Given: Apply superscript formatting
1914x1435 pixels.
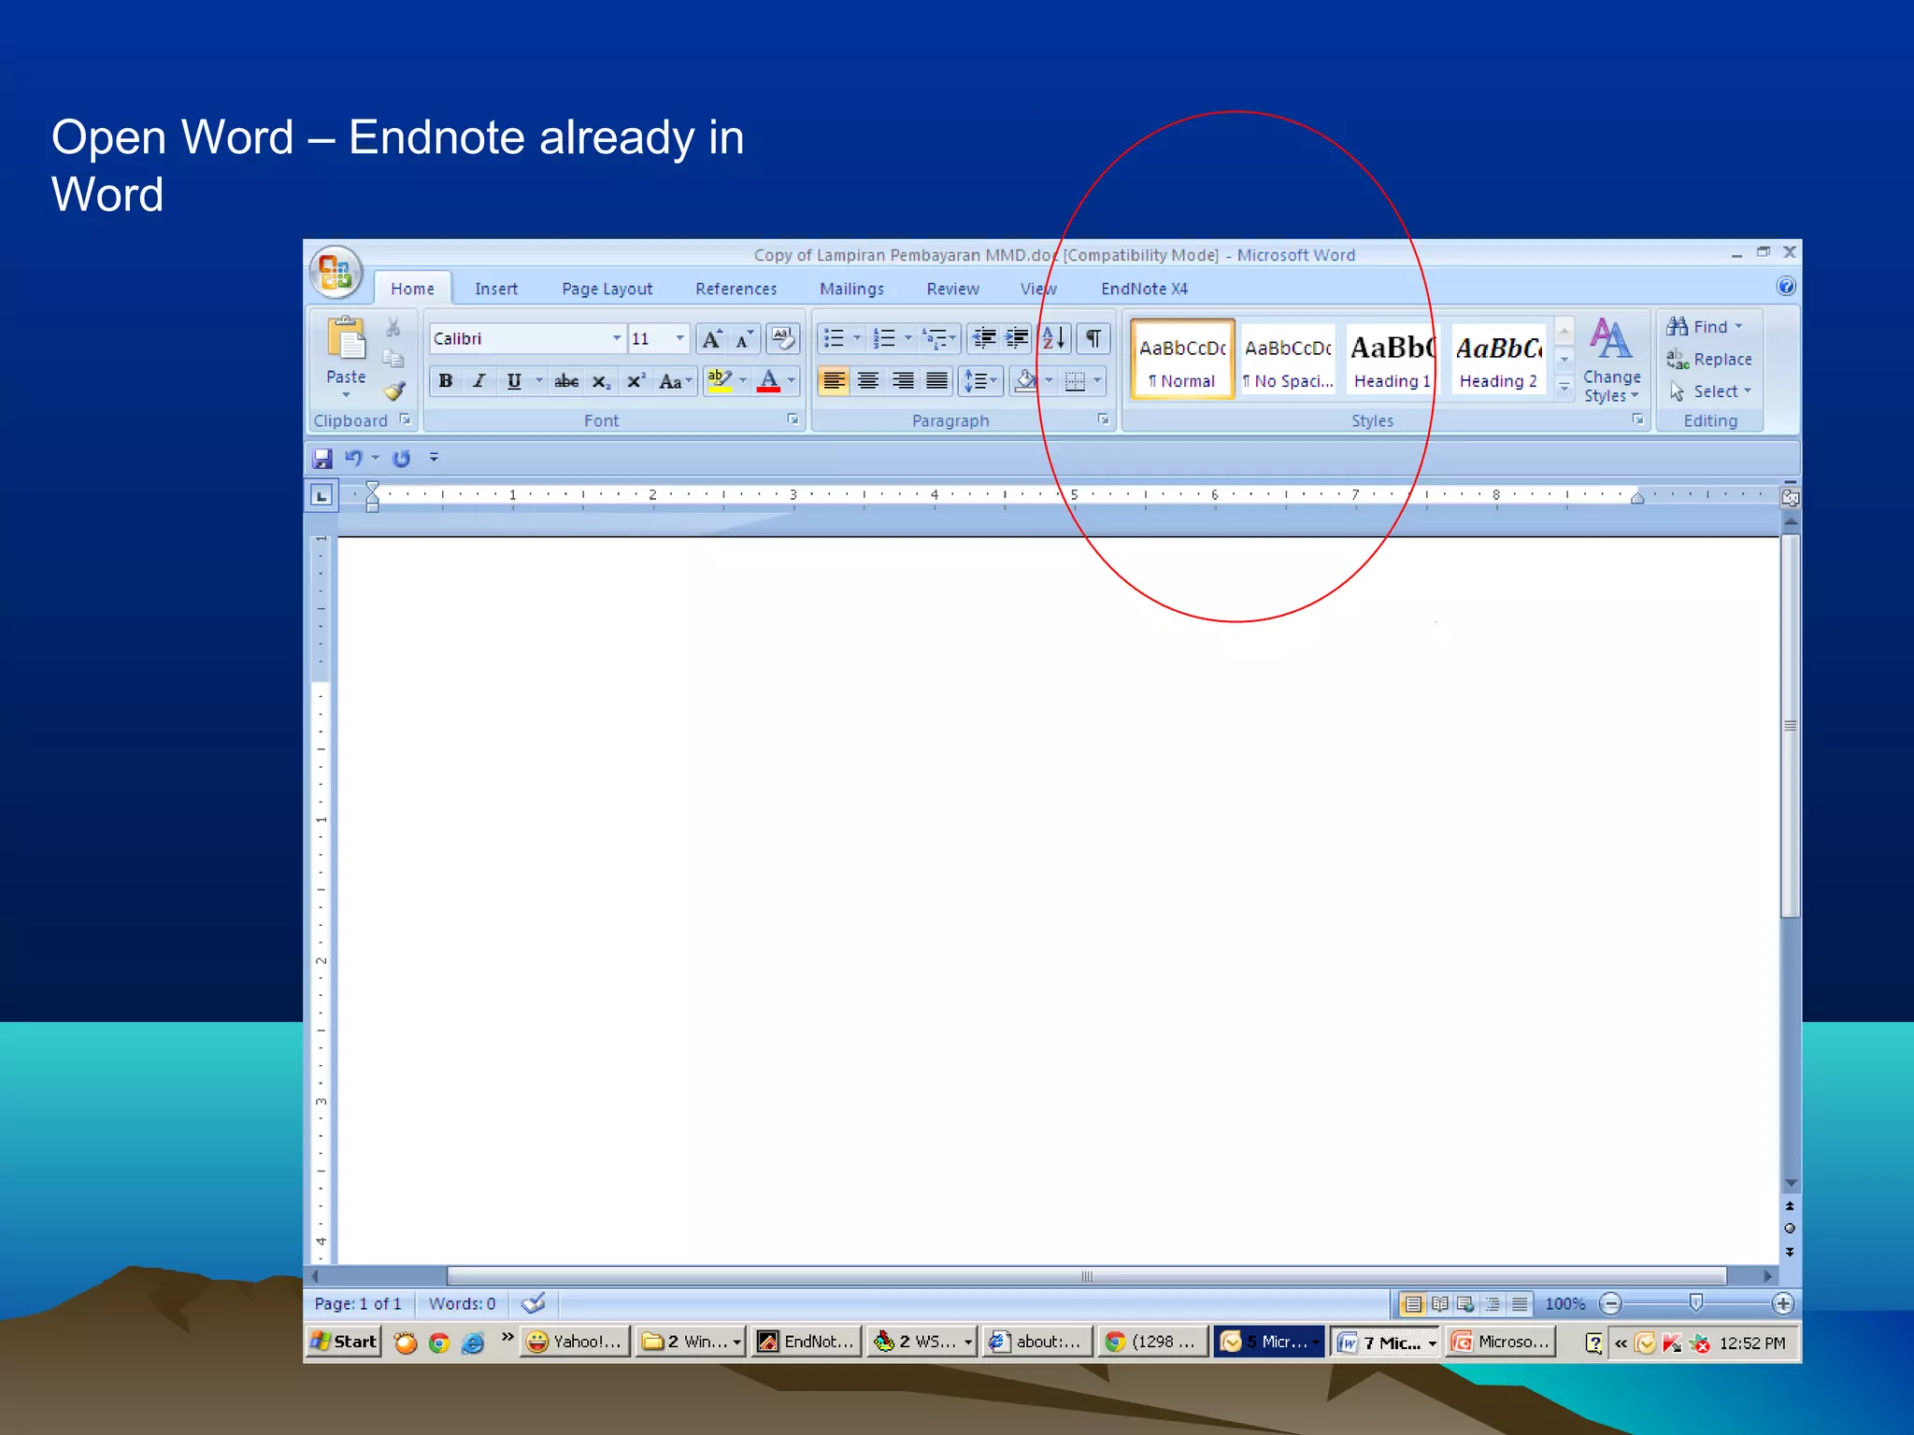Looking at the screenshot, I should pos(636,381).
